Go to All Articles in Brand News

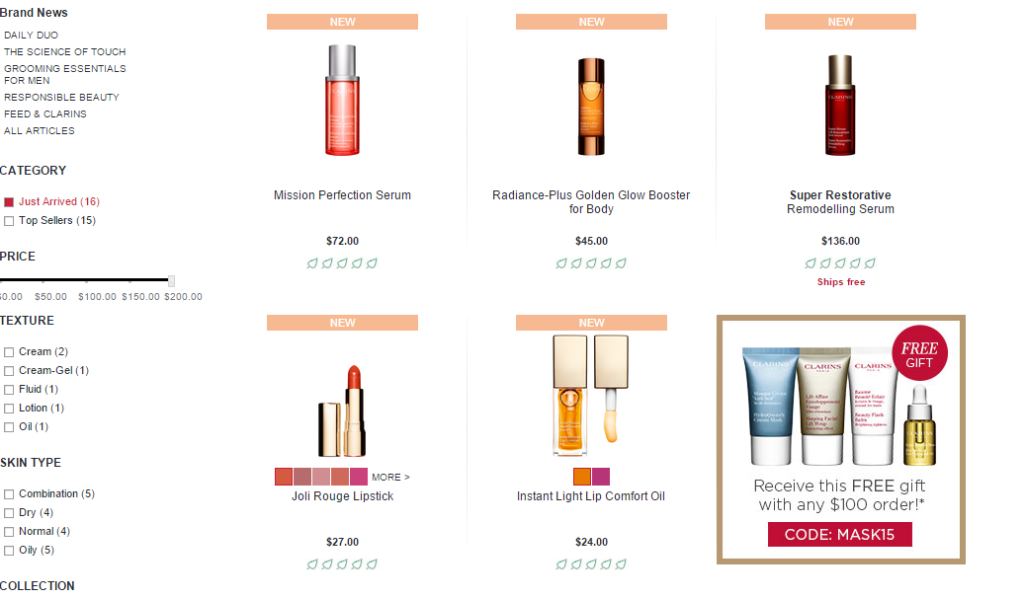(x=40, y=131)
